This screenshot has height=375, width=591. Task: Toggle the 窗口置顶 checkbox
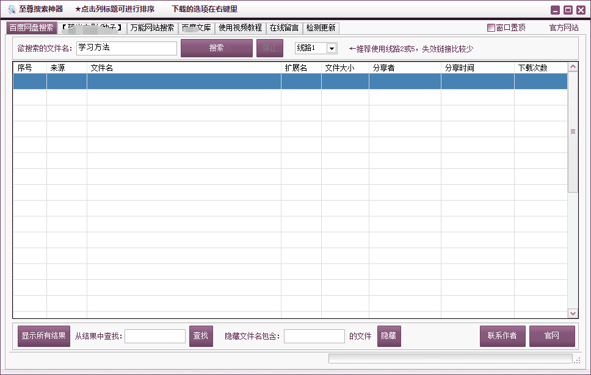[x=491, y=27]
